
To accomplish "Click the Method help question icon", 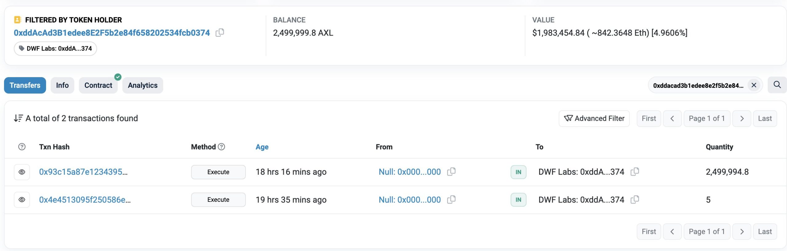I will (x=221, y=147).
